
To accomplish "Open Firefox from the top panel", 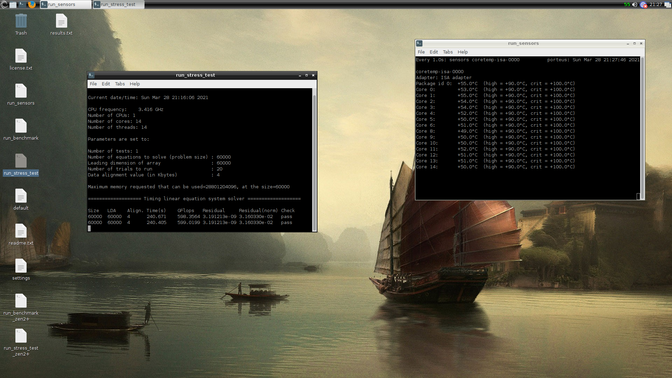I will click(x=31, y=5).
